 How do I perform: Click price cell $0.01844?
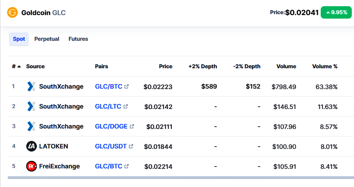click(x=158, y=146)
